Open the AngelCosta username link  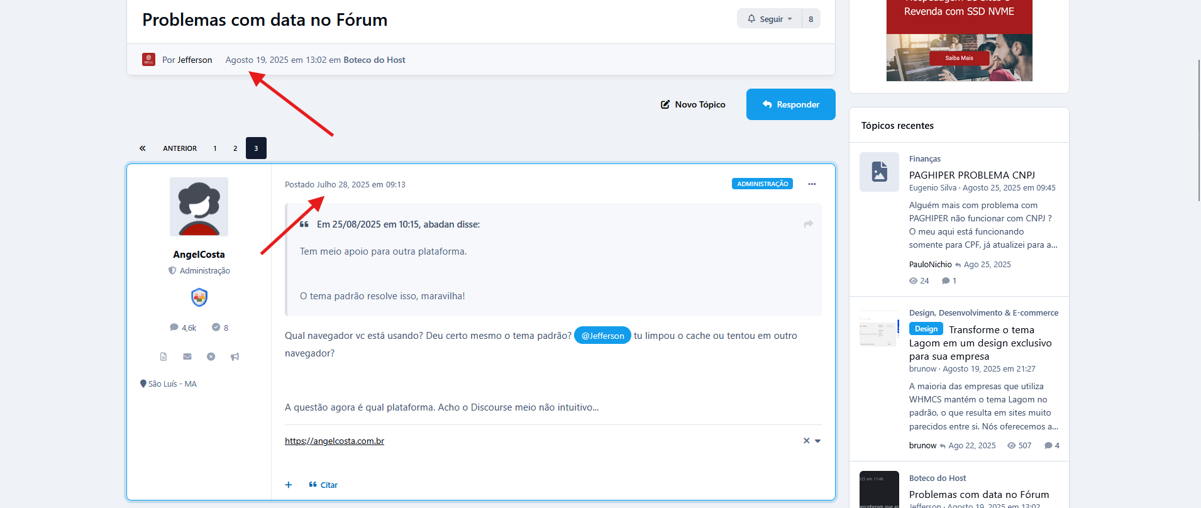[x=199, y=255]
